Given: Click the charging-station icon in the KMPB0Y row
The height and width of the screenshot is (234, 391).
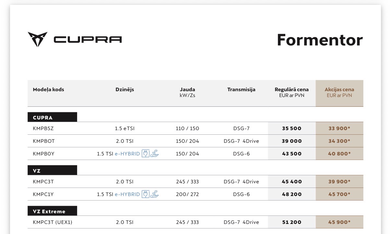Looking at the screenshot, I should tap(155, 154).
